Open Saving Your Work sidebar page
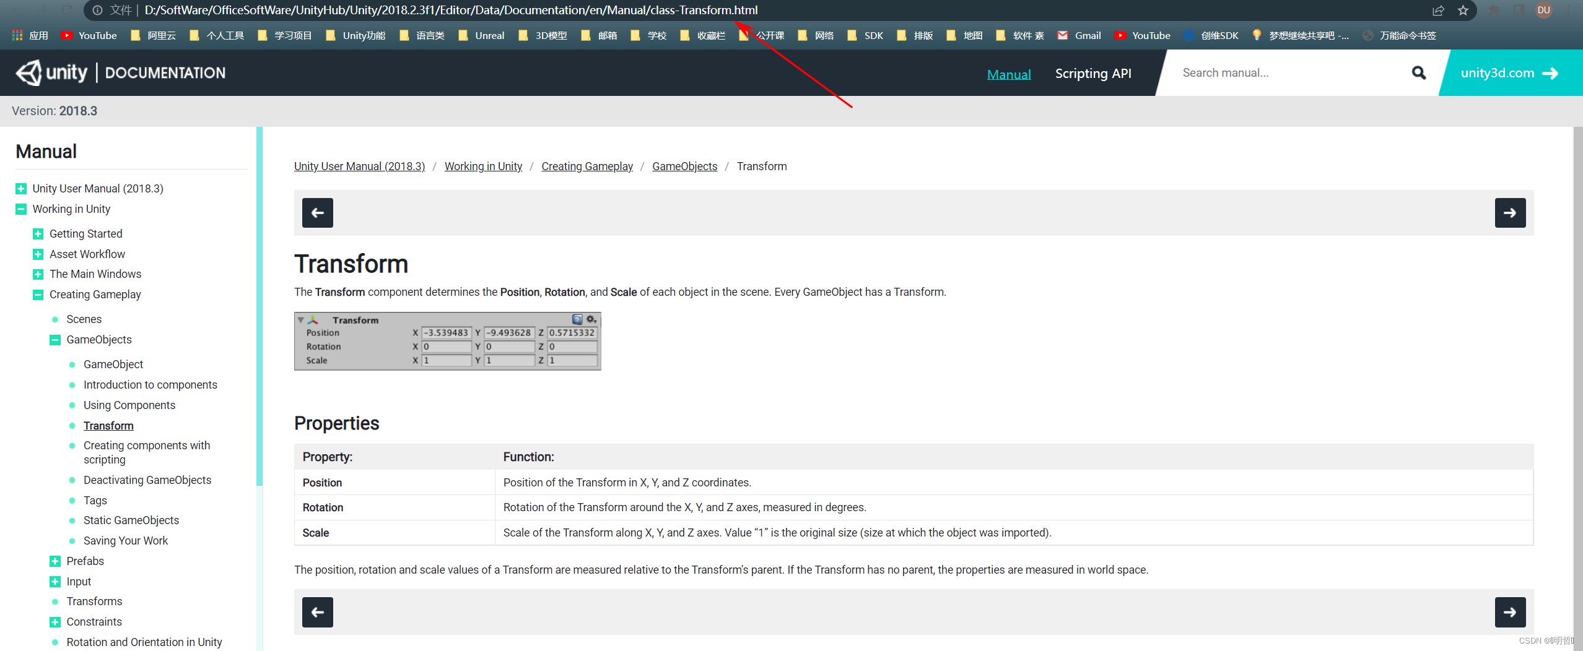Viewport: 1583px width, 651px height. 126,541
